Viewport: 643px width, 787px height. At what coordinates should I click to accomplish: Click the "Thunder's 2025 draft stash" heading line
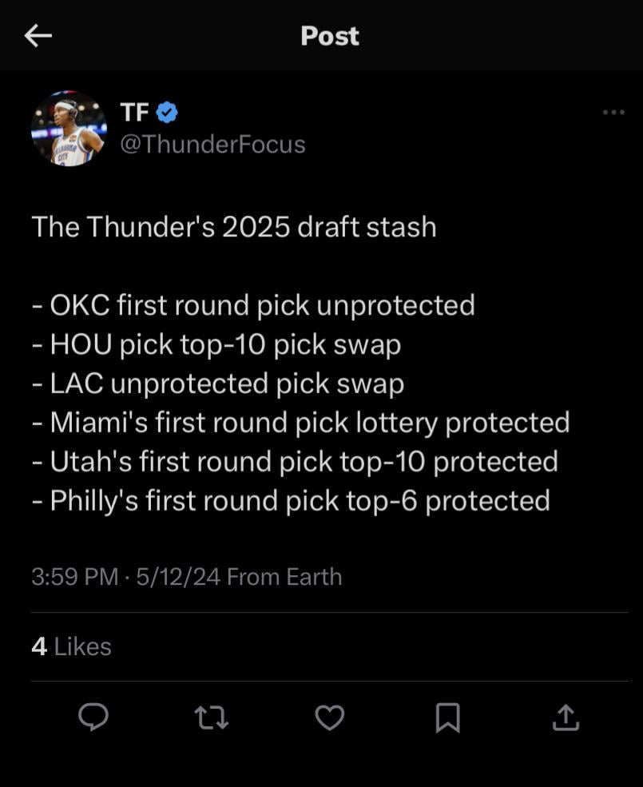(x=234, y=227)
